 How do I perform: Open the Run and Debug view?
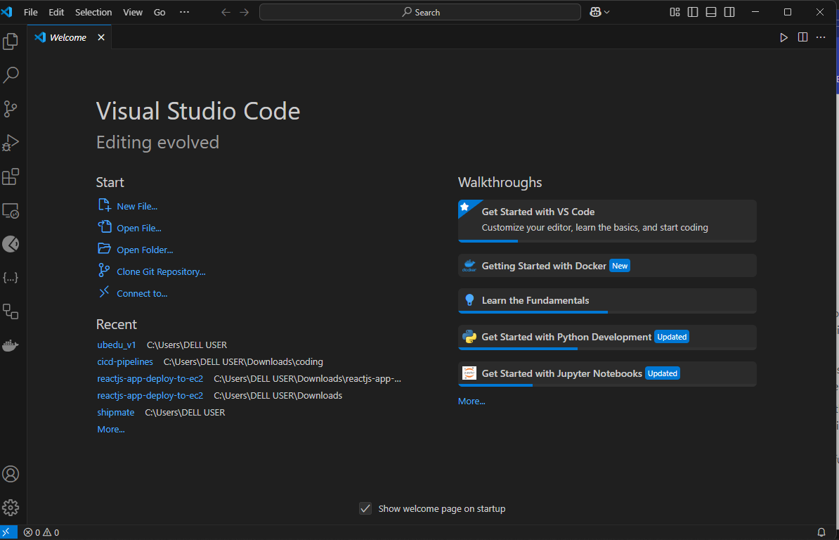pos(11,143)
